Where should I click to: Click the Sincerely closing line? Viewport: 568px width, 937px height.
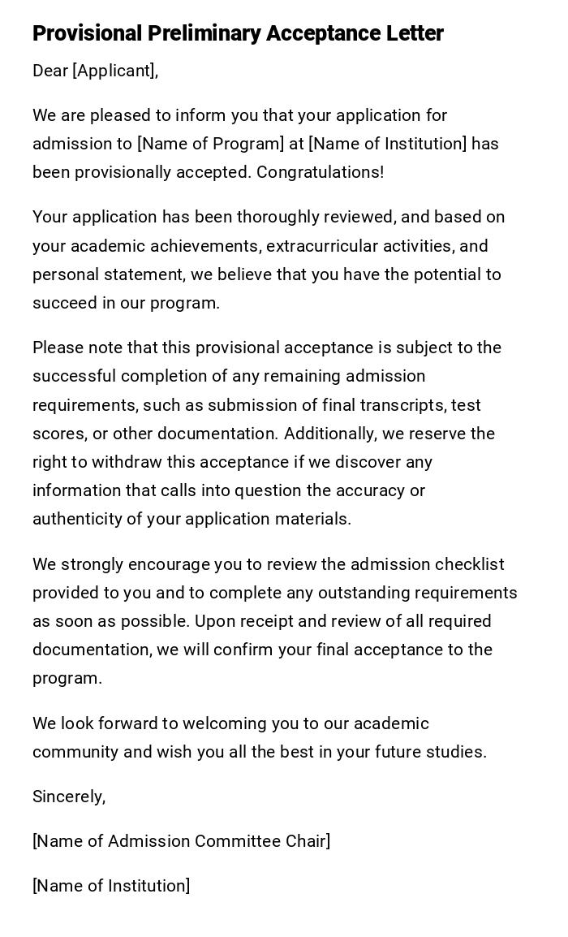tap(69, 797)
